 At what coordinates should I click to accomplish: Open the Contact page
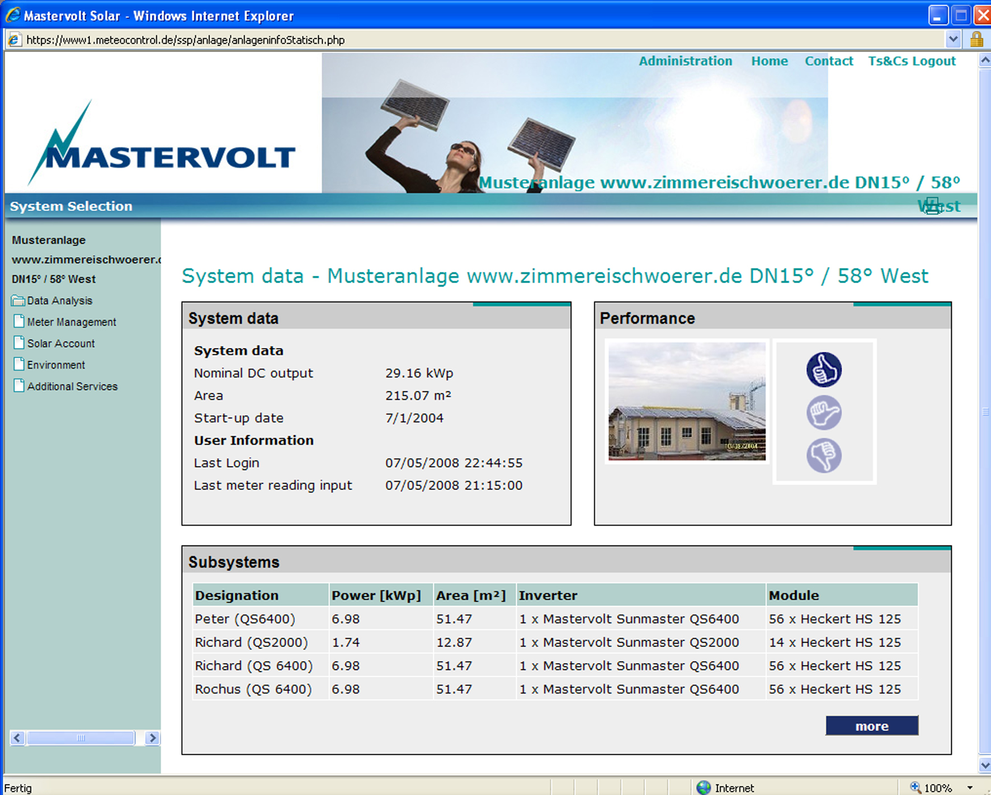pos(829,61)
